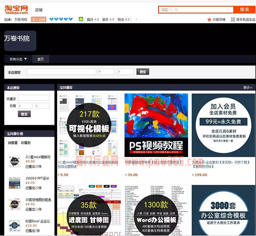This screenshot has height=236, width=256.
Task: Open the 217款 可视化模板 product image
Action: (x=89, y=125)
